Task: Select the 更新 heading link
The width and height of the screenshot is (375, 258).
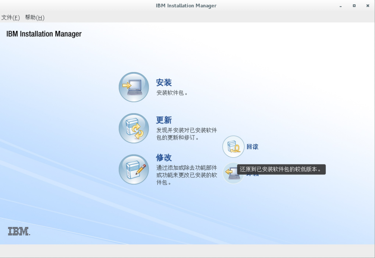Action: (164, 120)
